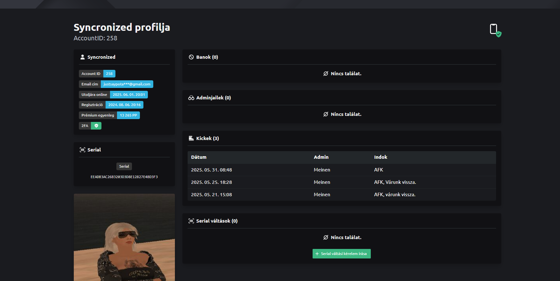Click the boot icon next to Kickek

point(191,138)
